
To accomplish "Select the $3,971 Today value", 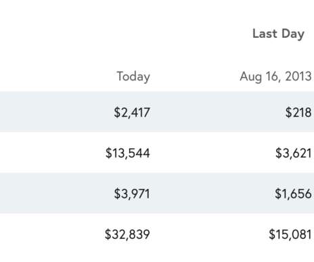I will (x=132, y=194).
